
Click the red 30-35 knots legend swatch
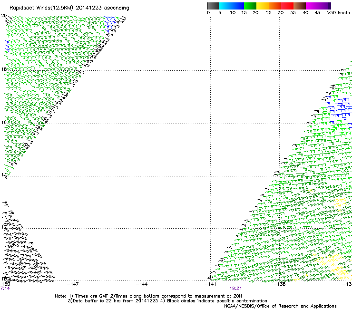coord(287,6)
